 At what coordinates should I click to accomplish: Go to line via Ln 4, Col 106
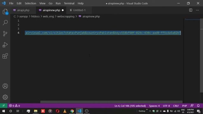coord(130,106)
